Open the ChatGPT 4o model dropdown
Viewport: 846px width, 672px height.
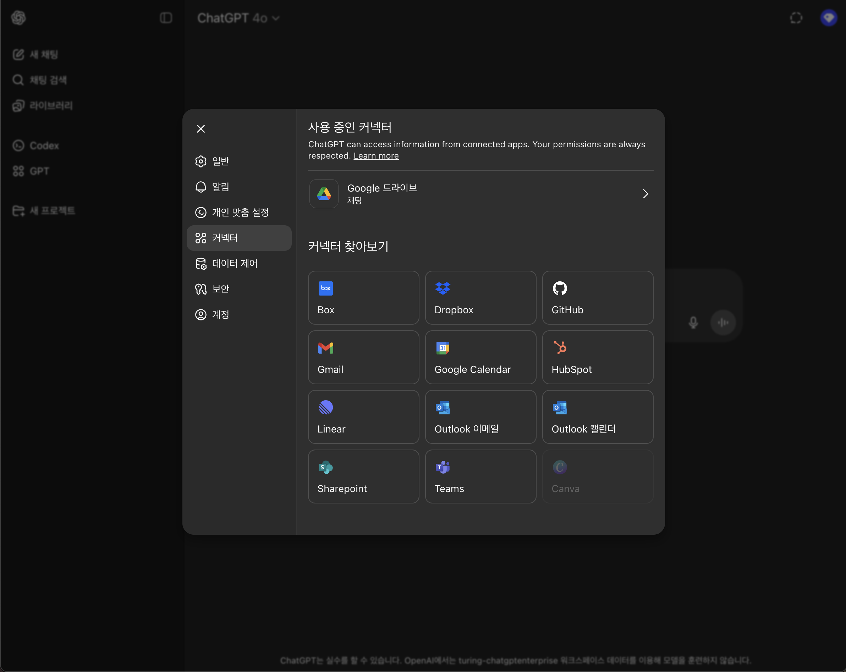click(x=238, y=18)
